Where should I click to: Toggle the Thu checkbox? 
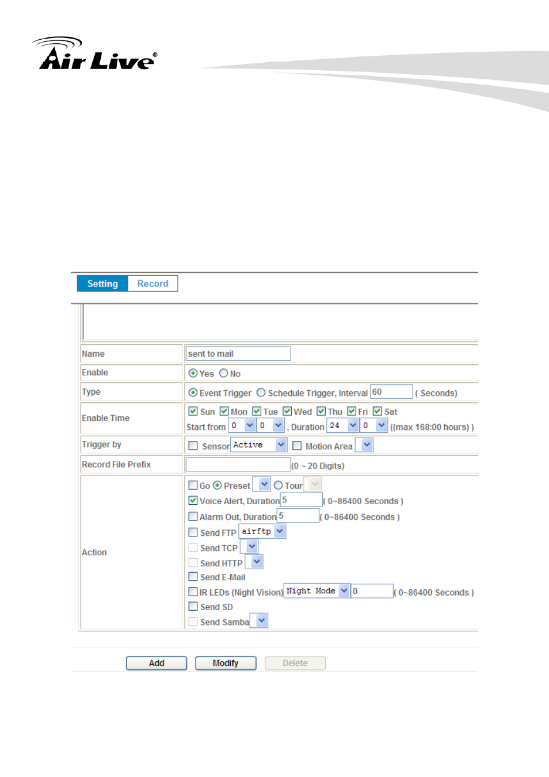[321, 411]
